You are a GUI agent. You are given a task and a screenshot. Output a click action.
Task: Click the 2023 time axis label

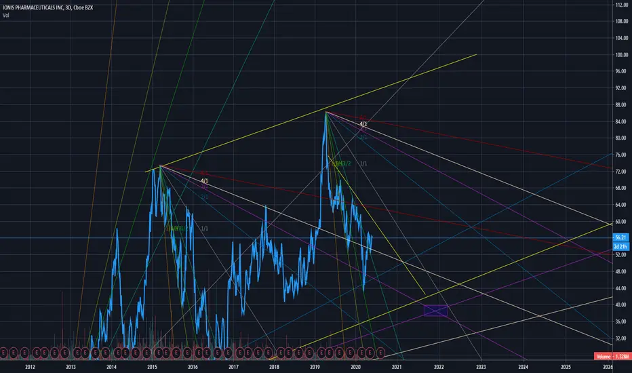click(x=481, y=367)
